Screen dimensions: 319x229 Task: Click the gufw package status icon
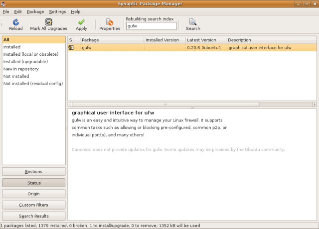point(71,48)
